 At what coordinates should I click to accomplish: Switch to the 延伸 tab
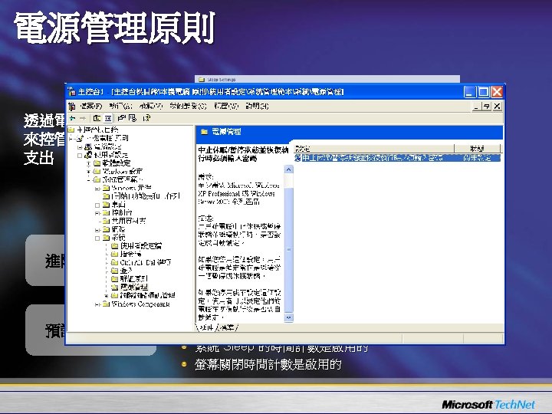click(205, 327)
